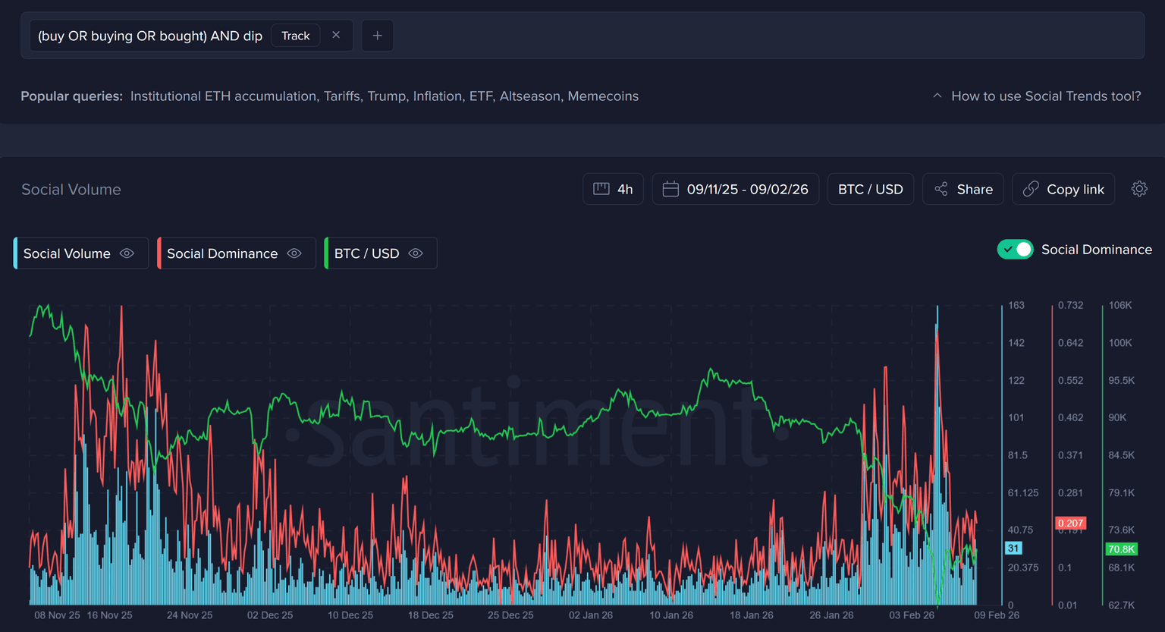The image size is (1165, 632).
Task: Click the red Social Dominance color bar
Action: pyautogui.click(x=159, y=253)
